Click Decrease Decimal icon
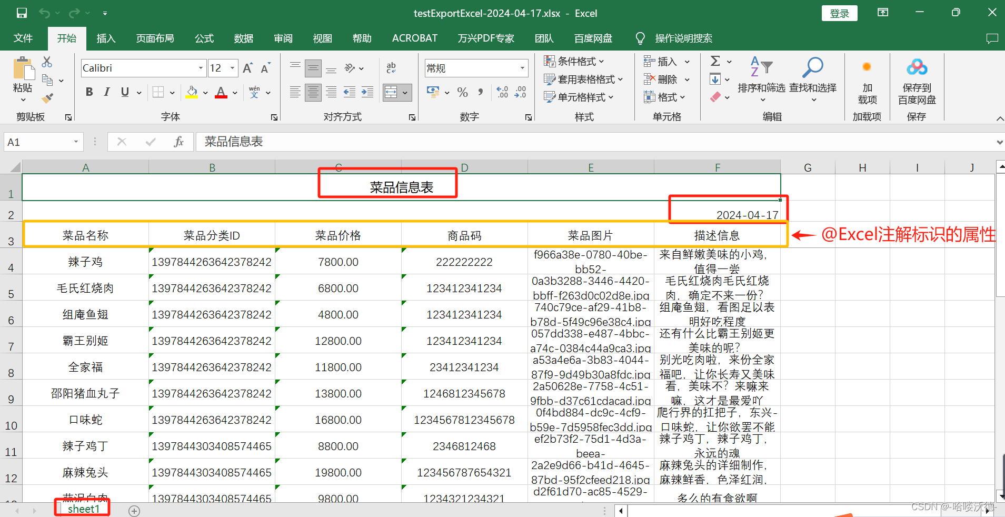1005x517 pixels. tap(521, 93)
